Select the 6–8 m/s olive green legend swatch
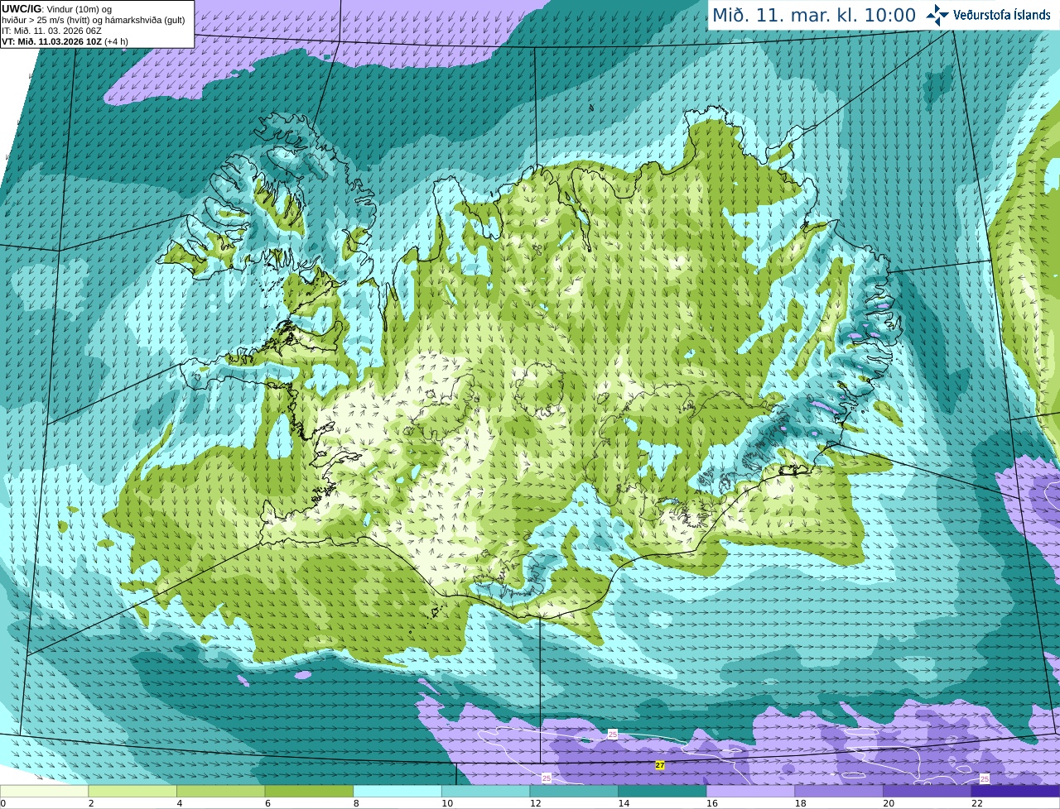This screenshot has width=1060, height=809. click(309, 792)
